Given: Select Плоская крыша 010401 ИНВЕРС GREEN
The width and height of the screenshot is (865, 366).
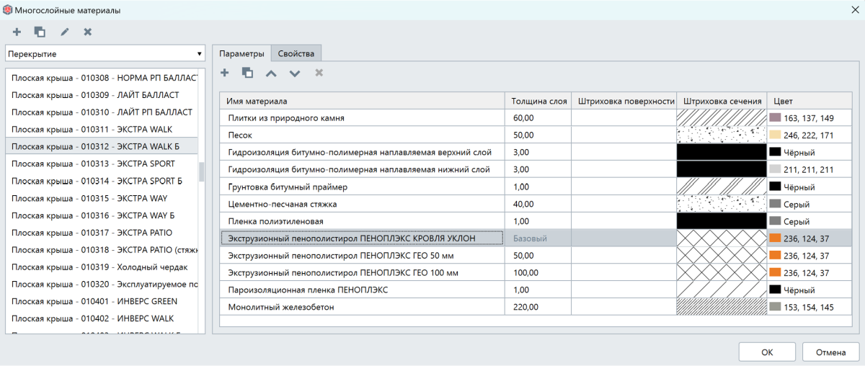Looking at the screenshot, I should click(x=95, y=301).
